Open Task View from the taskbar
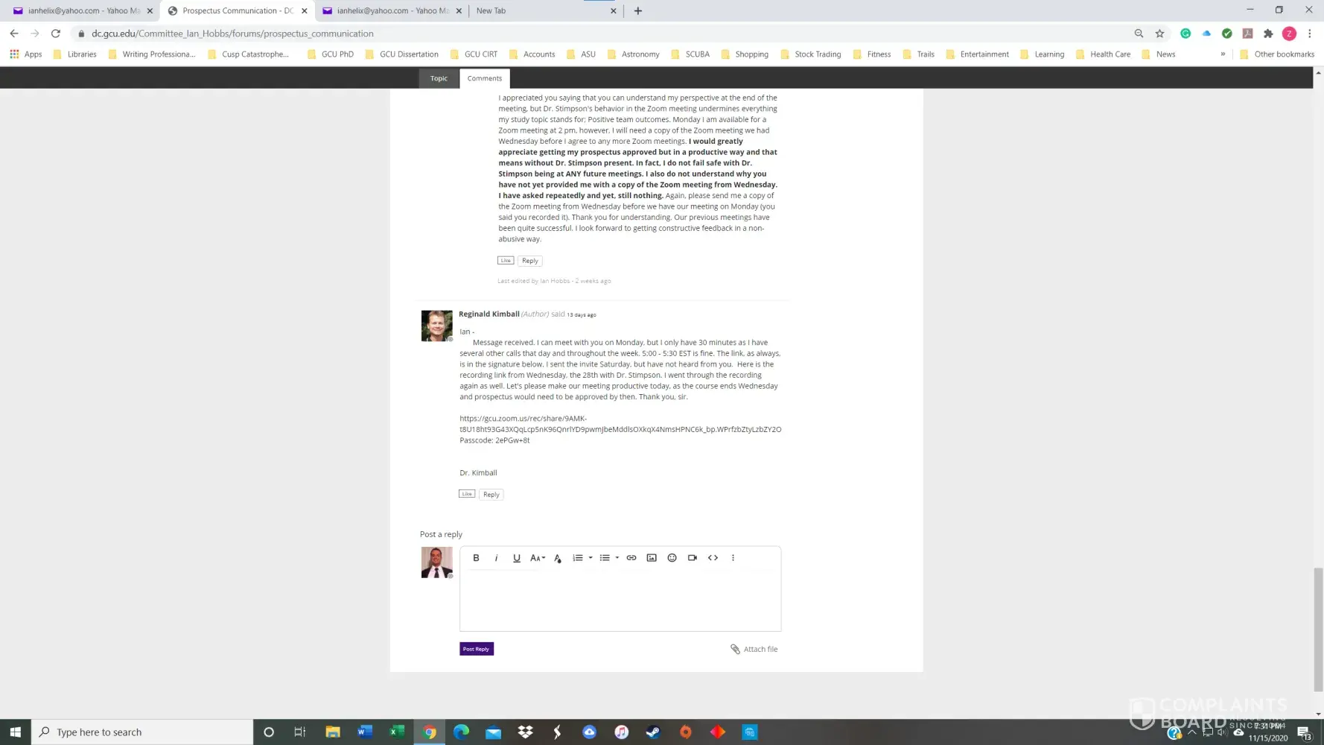 (300, 732)
